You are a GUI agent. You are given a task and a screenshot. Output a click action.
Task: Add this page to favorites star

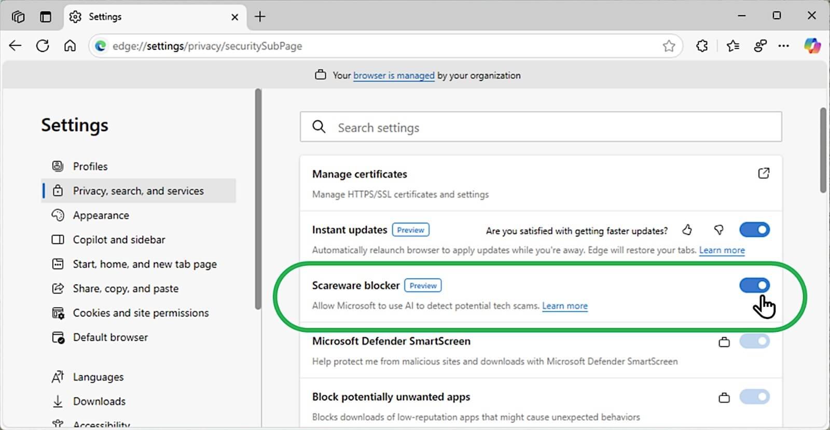click(669, 46)
